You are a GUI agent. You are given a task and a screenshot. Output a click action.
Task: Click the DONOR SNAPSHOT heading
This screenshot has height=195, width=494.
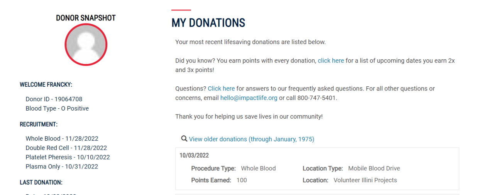click(x=86, y=18)
